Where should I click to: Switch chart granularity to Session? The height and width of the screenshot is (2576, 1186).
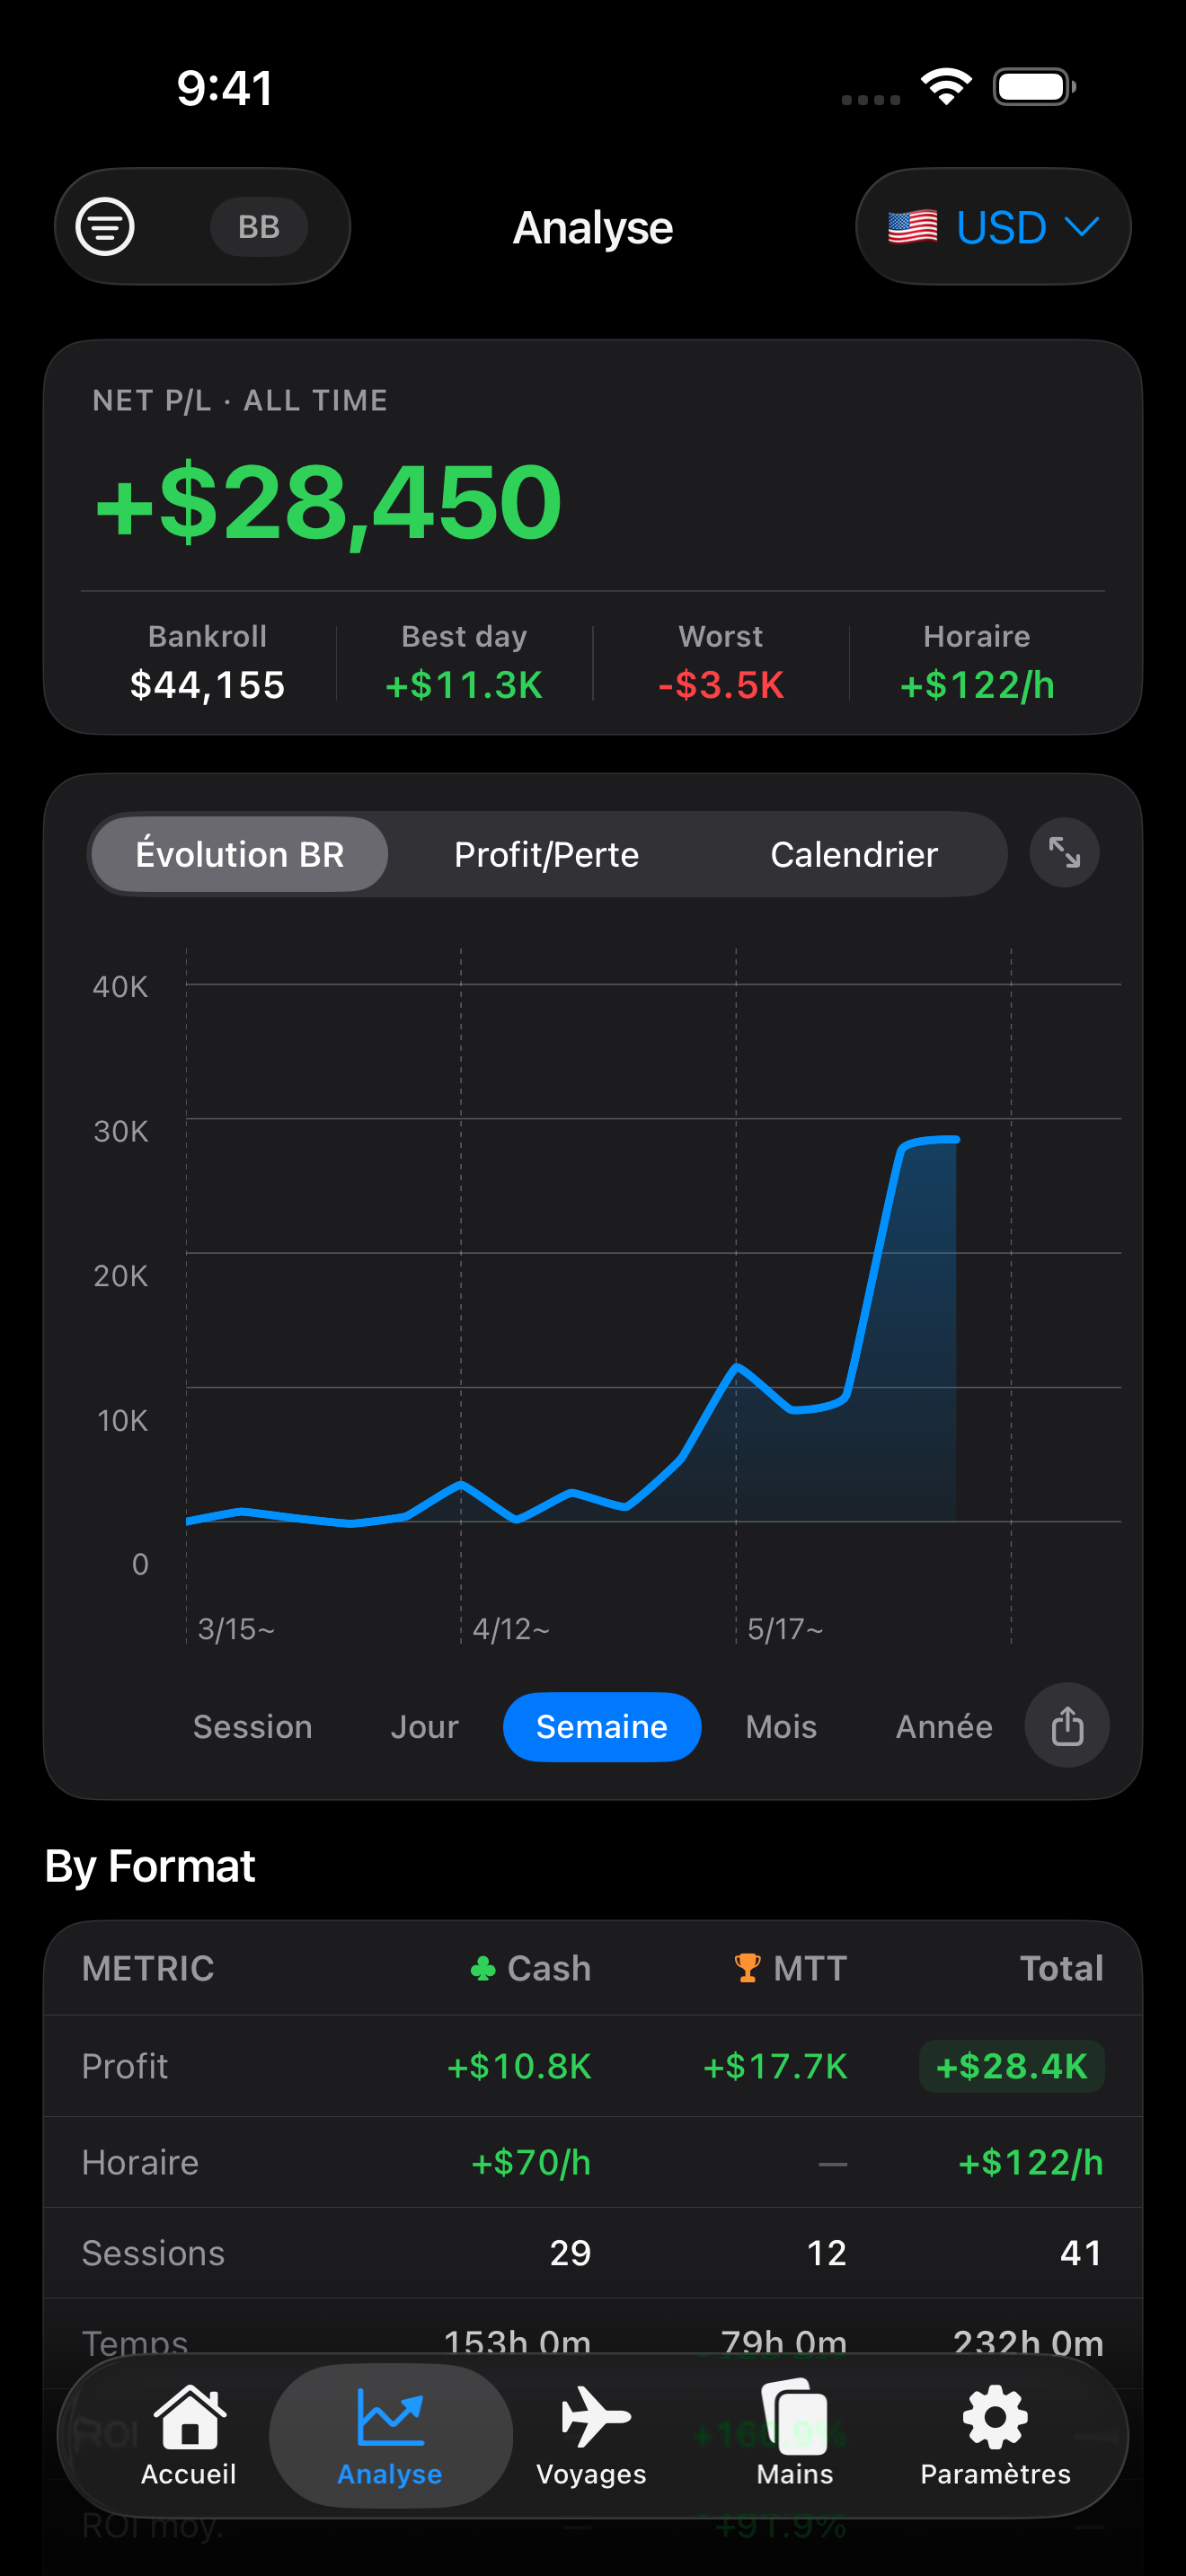click(x=252, y=1727)
